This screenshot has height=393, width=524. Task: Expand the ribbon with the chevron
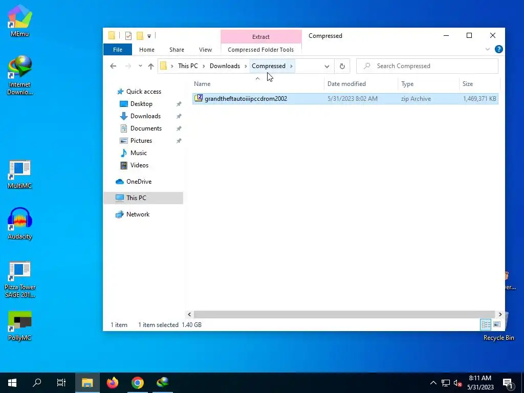[488, 49]
